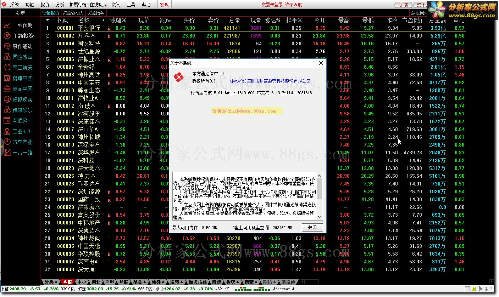499x297 pixels.
Task: Click the red Tongdaxin logo in menu bar
Action: coord(4,5)
